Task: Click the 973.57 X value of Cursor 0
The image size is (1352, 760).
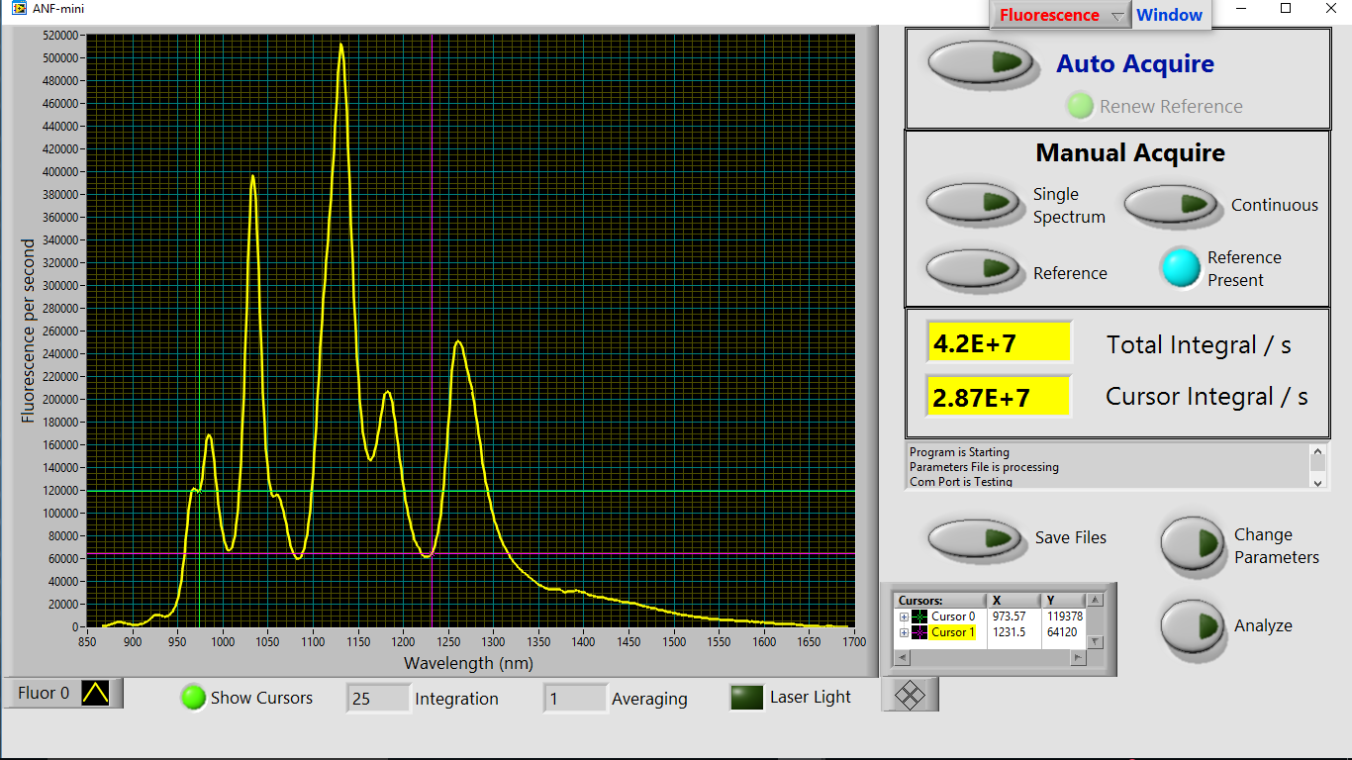Action: (1010, 617)
